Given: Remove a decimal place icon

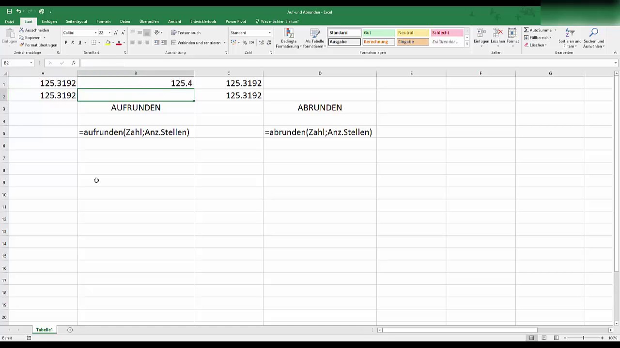Looking at the screenshot, I should [x=268, y=43].
